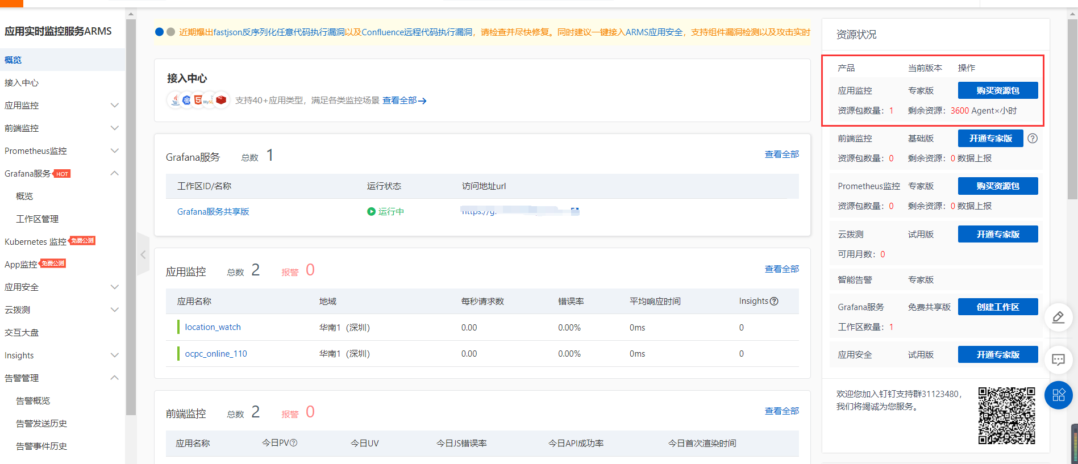
Task: Expand the Prometheus监控 sidebar menu
Action: tap(115, 151)
